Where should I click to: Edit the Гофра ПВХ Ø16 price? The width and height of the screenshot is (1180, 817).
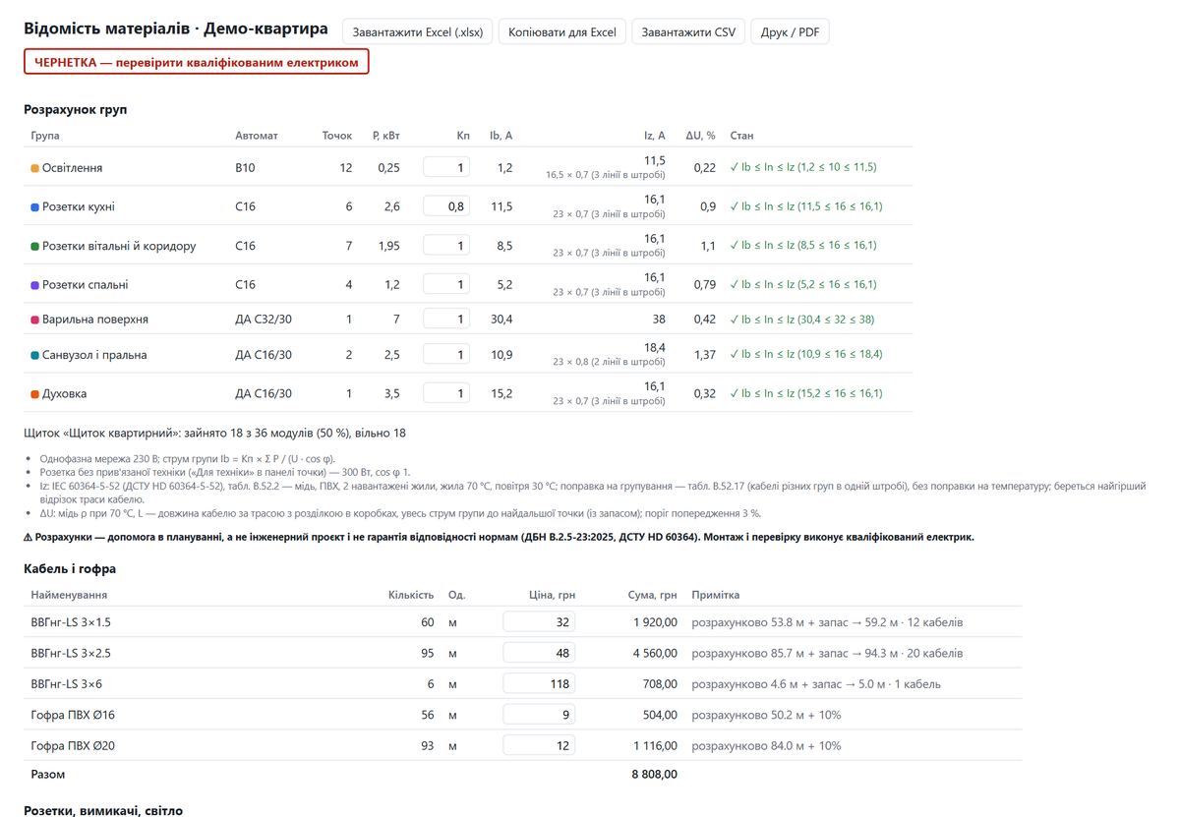(539, 715)
